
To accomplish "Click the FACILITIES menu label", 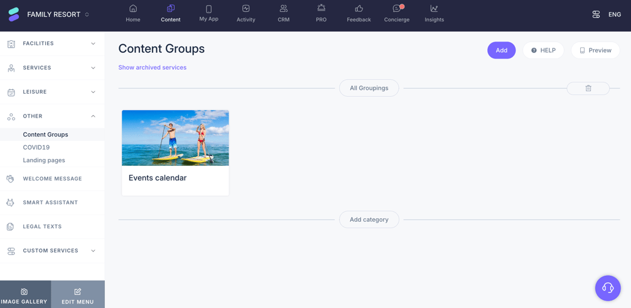I will (38, 43).
